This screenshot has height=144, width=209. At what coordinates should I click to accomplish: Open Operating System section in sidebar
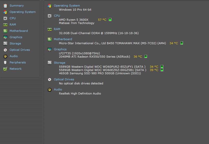click(x=23, y=12)
